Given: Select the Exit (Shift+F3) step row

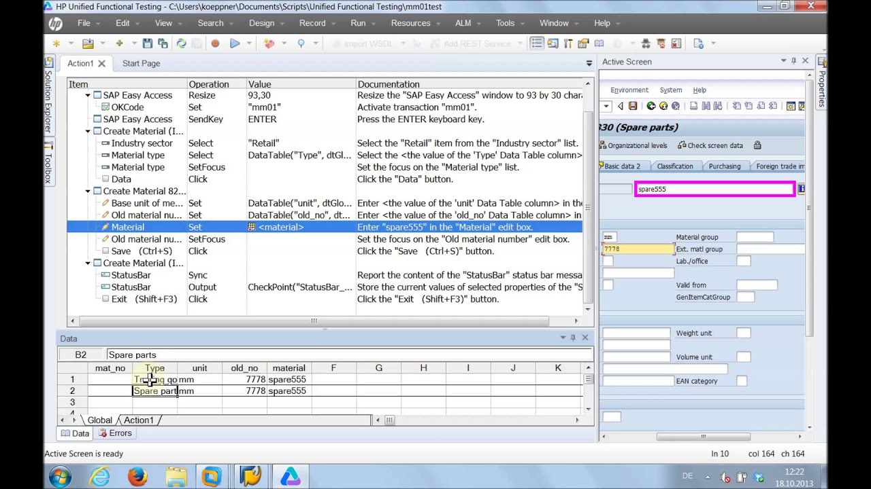Looking at the screenshot, I should [325, 299].
